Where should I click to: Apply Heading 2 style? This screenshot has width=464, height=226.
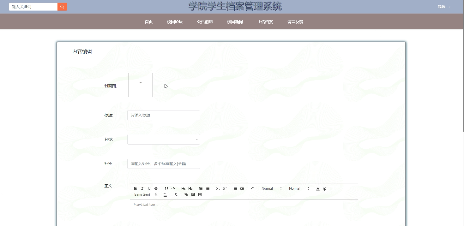[x=190, y=188]
